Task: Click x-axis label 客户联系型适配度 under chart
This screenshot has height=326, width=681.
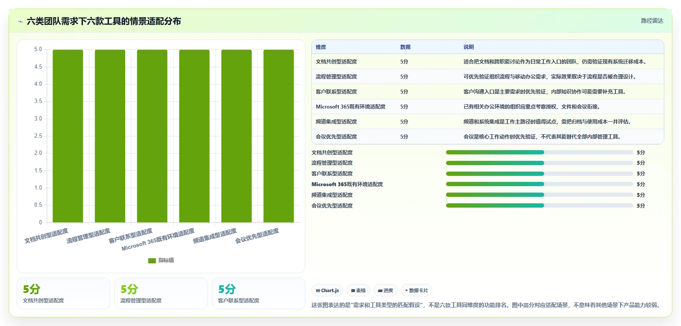Action: point(130,236)
